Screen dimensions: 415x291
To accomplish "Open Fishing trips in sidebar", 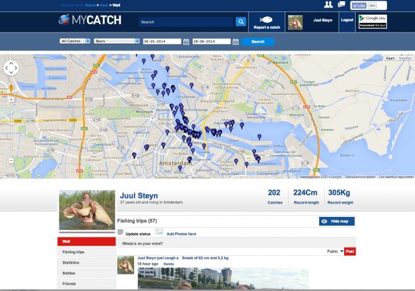I will [x=87, y=252].
